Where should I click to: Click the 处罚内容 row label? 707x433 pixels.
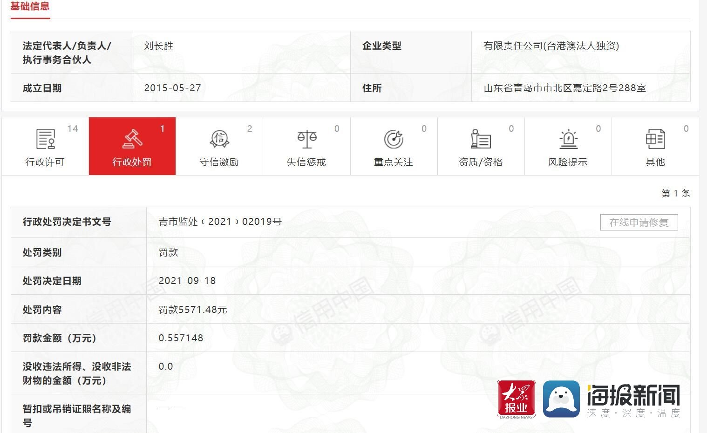(42, 310)
